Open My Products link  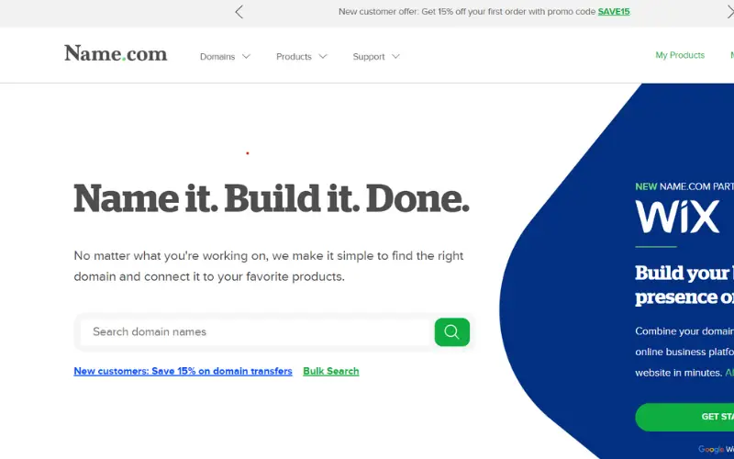[x=680, y=55]
